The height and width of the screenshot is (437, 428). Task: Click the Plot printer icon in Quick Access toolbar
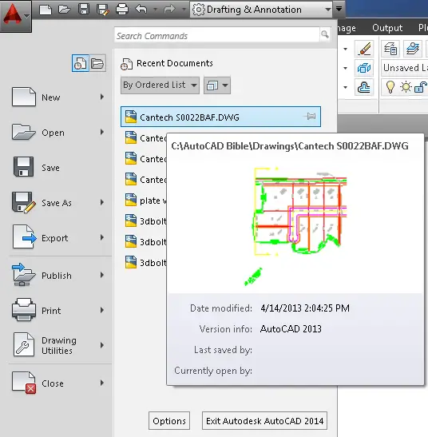click(x=122, y=10)
